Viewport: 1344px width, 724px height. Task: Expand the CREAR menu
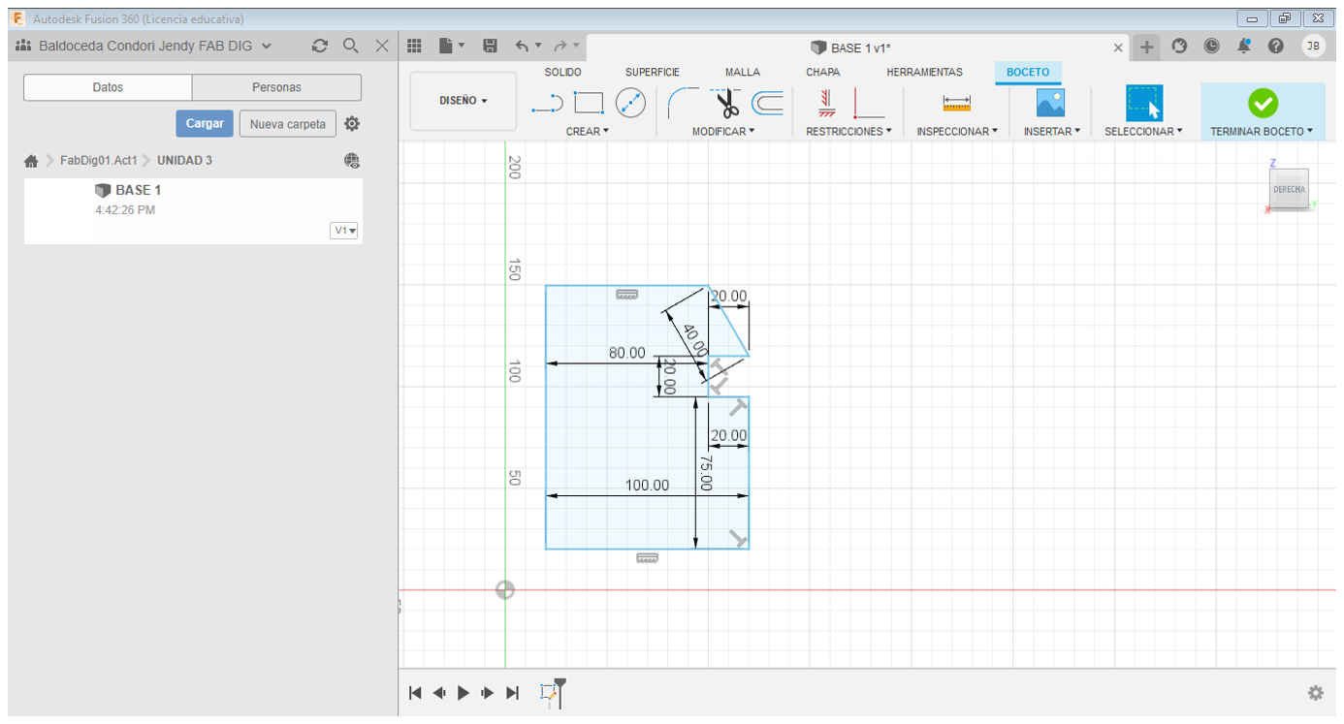coord(587,131)
